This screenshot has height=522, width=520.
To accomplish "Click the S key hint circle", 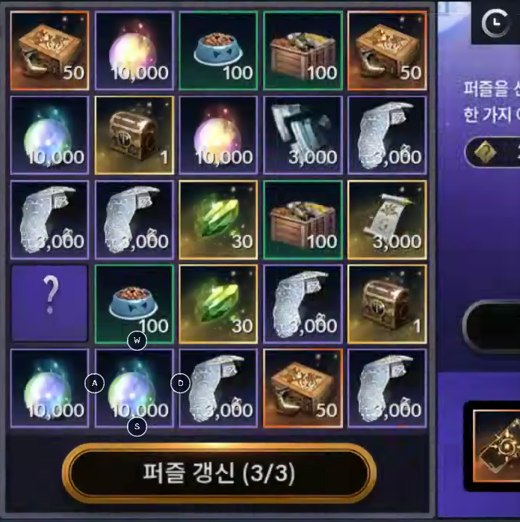I will [137, 426].
